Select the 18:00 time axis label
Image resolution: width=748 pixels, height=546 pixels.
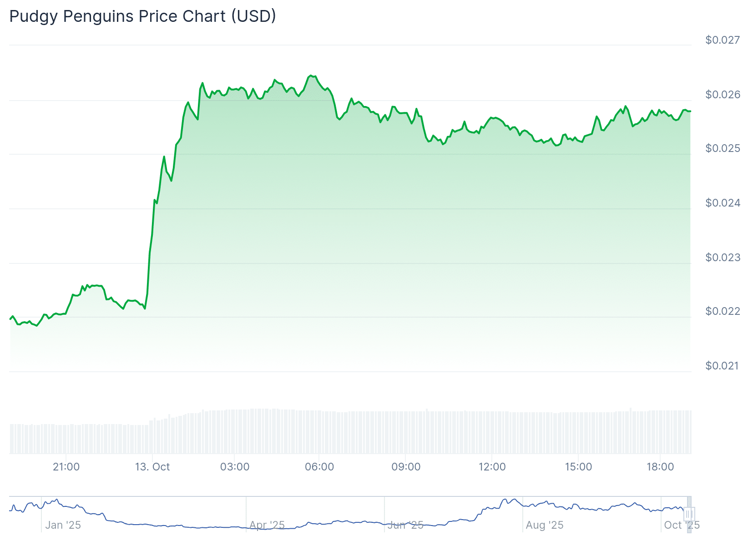[660, 467]
